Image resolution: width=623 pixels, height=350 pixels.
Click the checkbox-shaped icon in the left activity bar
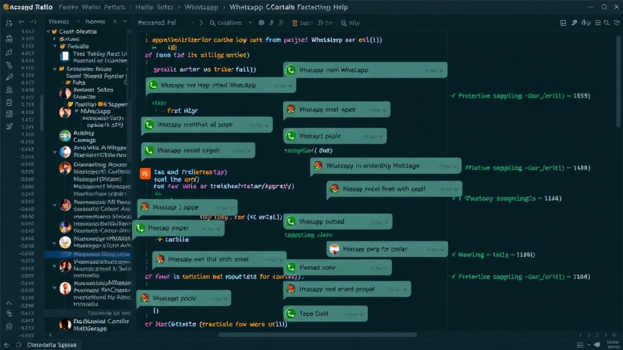click(x=9, y=114)
